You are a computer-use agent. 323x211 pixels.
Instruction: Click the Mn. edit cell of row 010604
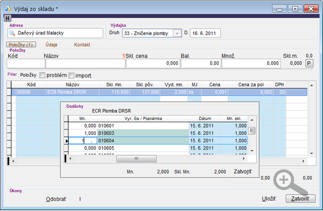click(83, 141)
